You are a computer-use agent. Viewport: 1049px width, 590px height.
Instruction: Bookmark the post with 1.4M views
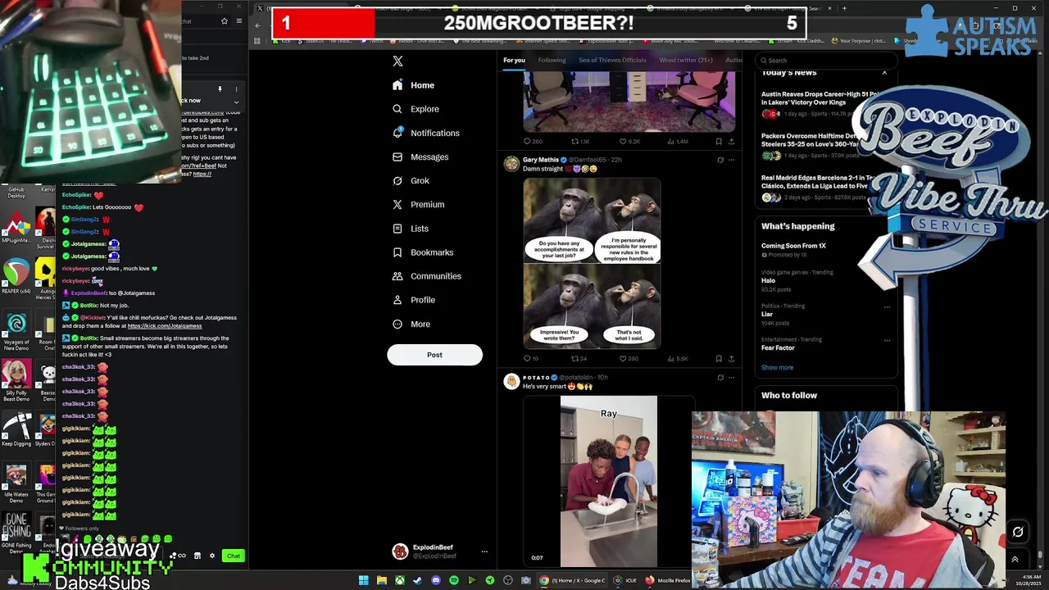[x=719, y=141]
